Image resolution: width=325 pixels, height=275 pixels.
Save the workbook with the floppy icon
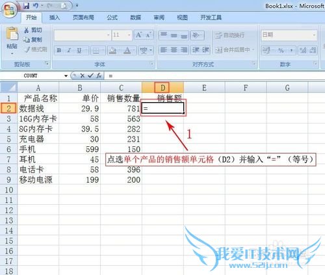[x=26, y=6]
